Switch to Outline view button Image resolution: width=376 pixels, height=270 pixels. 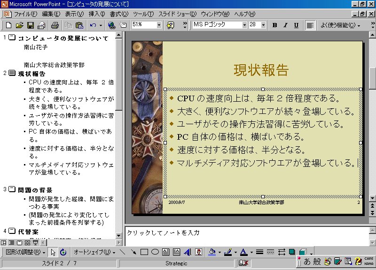click(11, 243)
